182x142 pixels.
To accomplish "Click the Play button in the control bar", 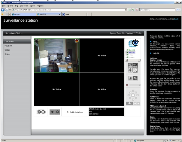I will point(39,112).
